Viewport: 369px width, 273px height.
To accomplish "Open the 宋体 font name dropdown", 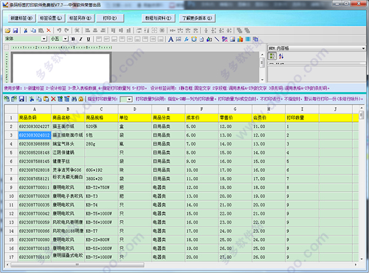I will pos(44,39).
